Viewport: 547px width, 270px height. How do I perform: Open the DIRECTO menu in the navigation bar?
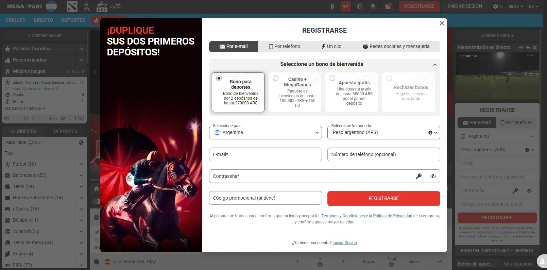pyautogui.click(x=43, y=20)
